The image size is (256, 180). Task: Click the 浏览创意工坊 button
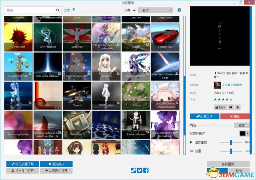click(22, 164)
